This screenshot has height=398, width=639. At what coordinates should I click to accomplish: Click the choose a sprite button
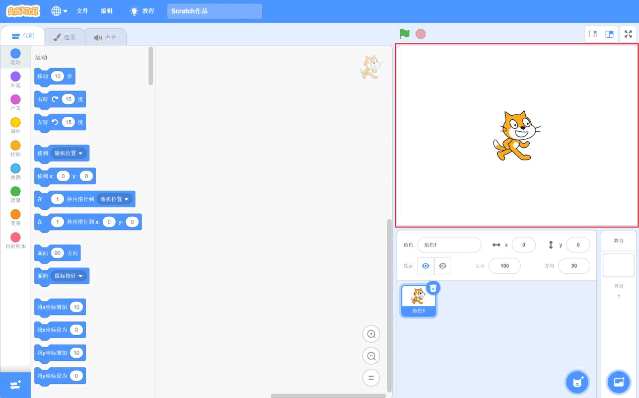(x=578, y=382)
